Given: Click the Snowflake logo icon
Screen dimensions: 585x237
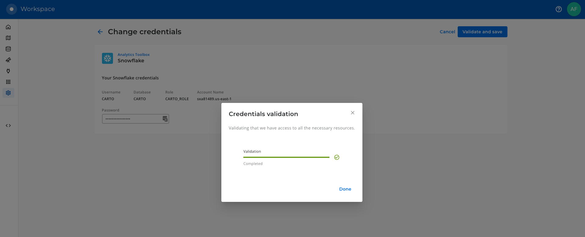Looking at the screenshot, I should point(107,58).
